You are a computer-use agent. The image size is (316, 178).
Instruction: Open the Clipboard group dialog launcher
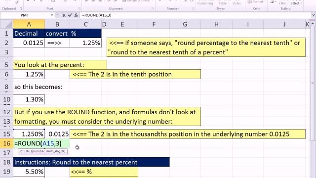[x=21, y=9]
